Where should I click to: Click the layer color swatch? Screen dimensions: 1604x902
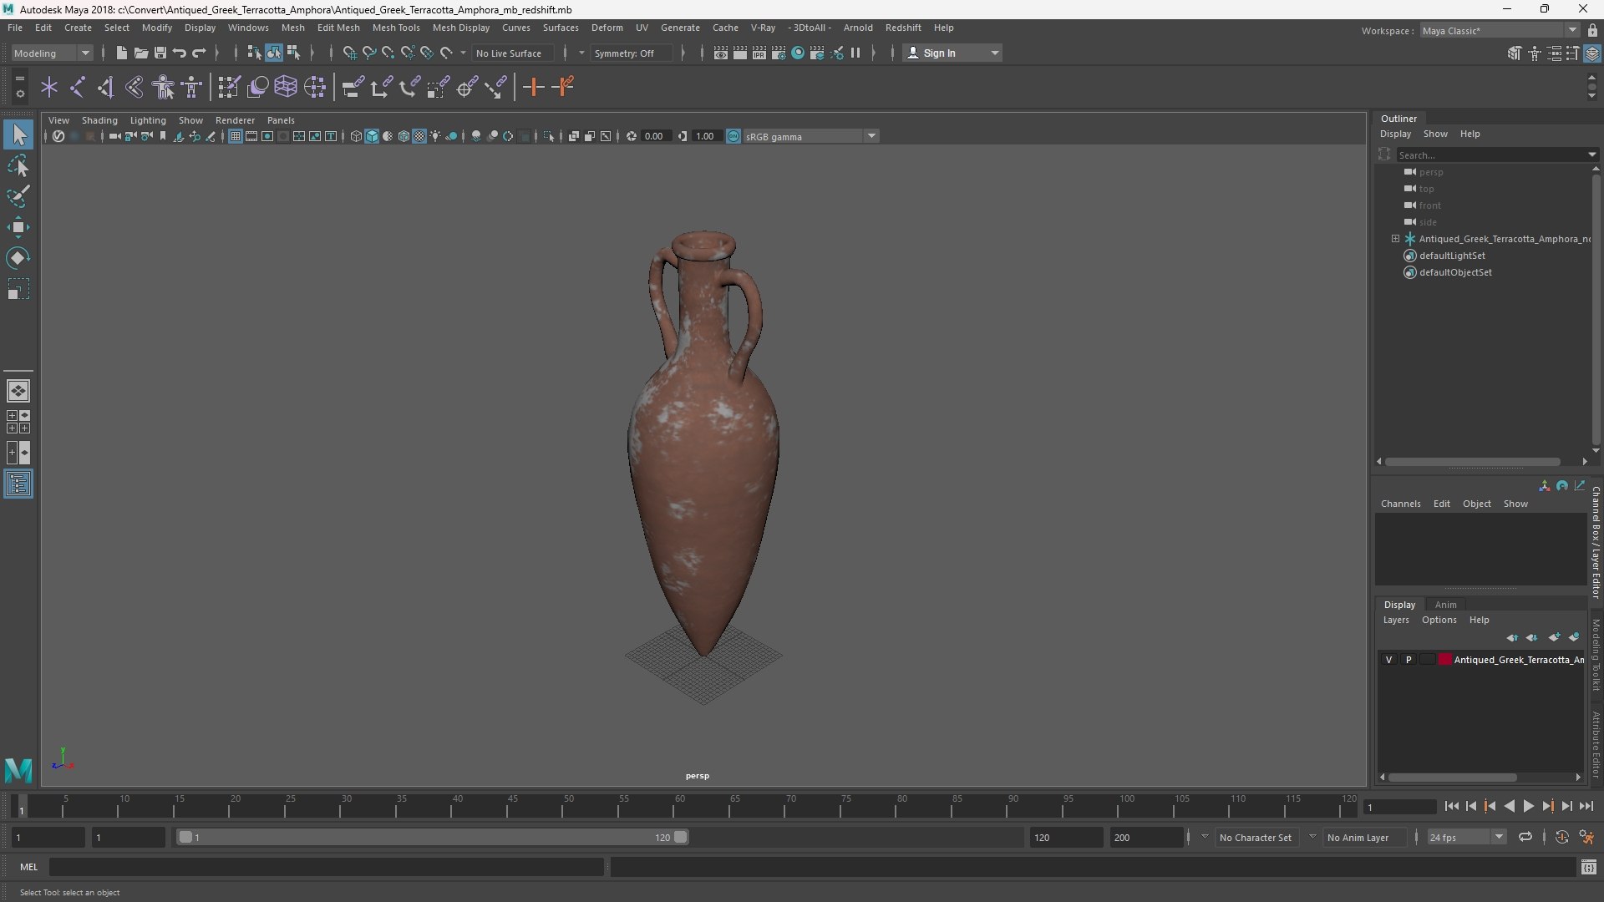point(1445,660)
